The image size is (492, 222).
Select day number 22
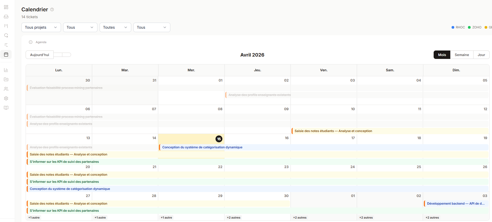[220, 167]
